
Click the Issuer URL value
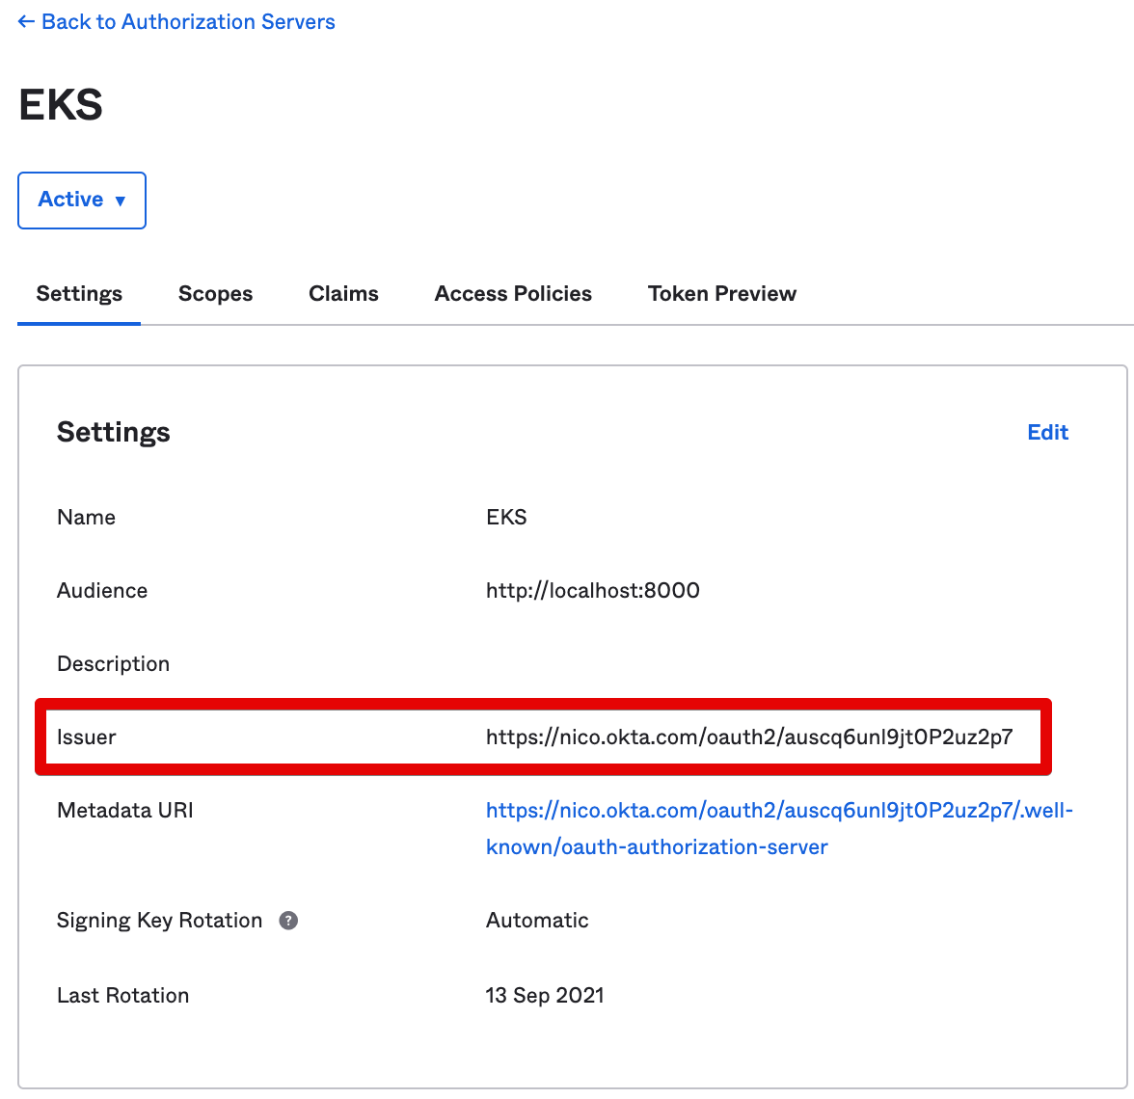[748, 737]
